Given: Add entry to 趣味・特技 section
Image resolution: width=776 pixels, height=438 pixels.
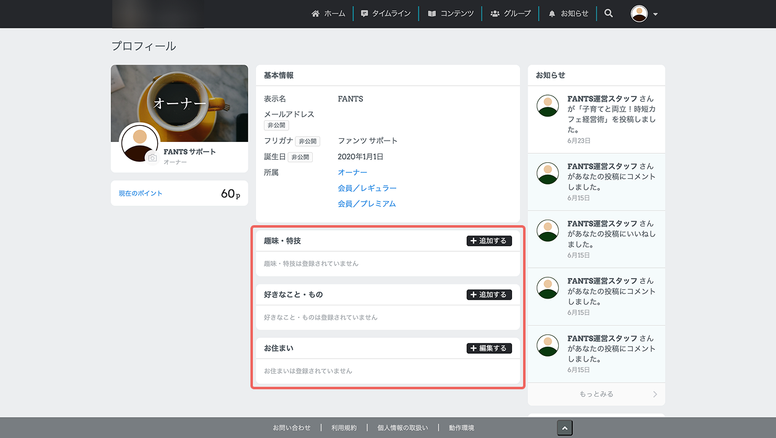Looking at the screenshot, I should (489, 241).
